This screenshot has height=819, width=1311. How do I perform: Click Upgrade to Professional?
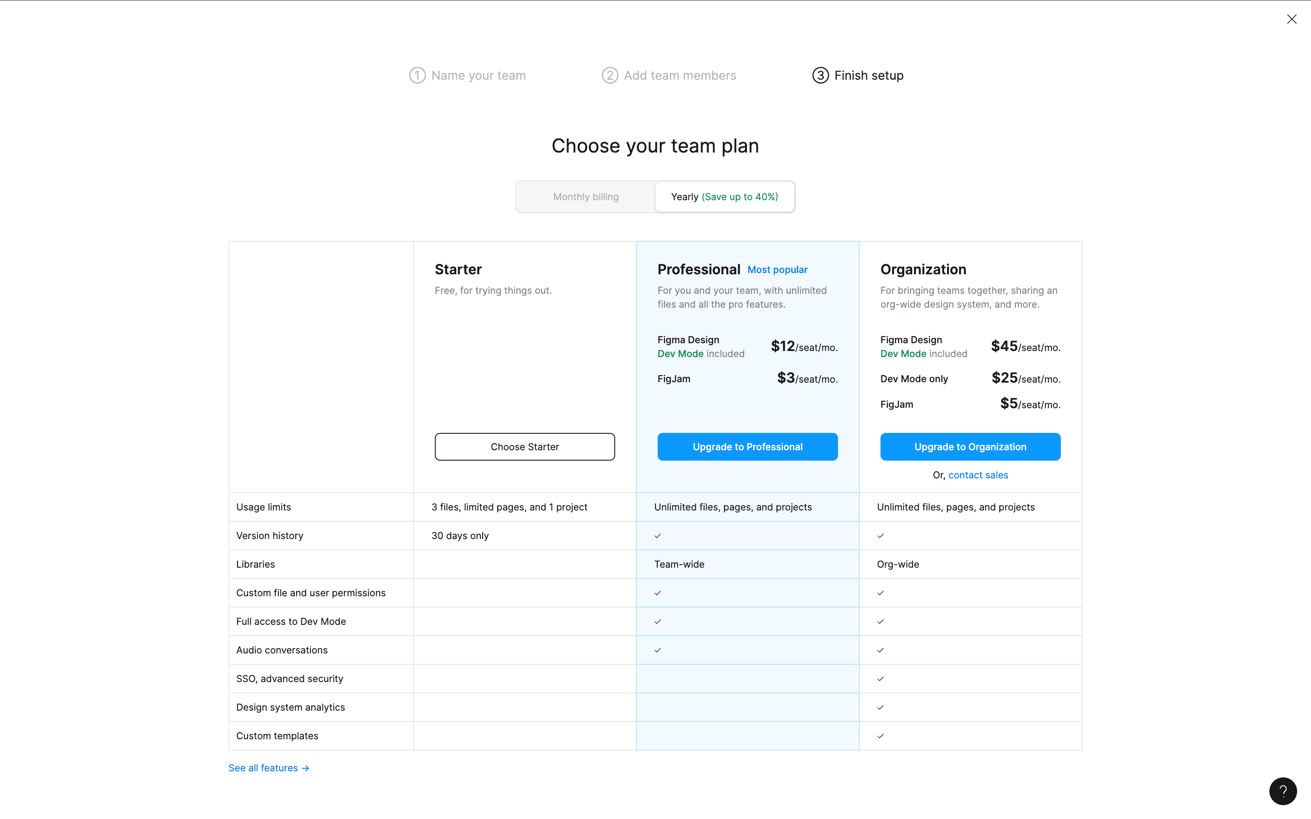tap(747, 446)
